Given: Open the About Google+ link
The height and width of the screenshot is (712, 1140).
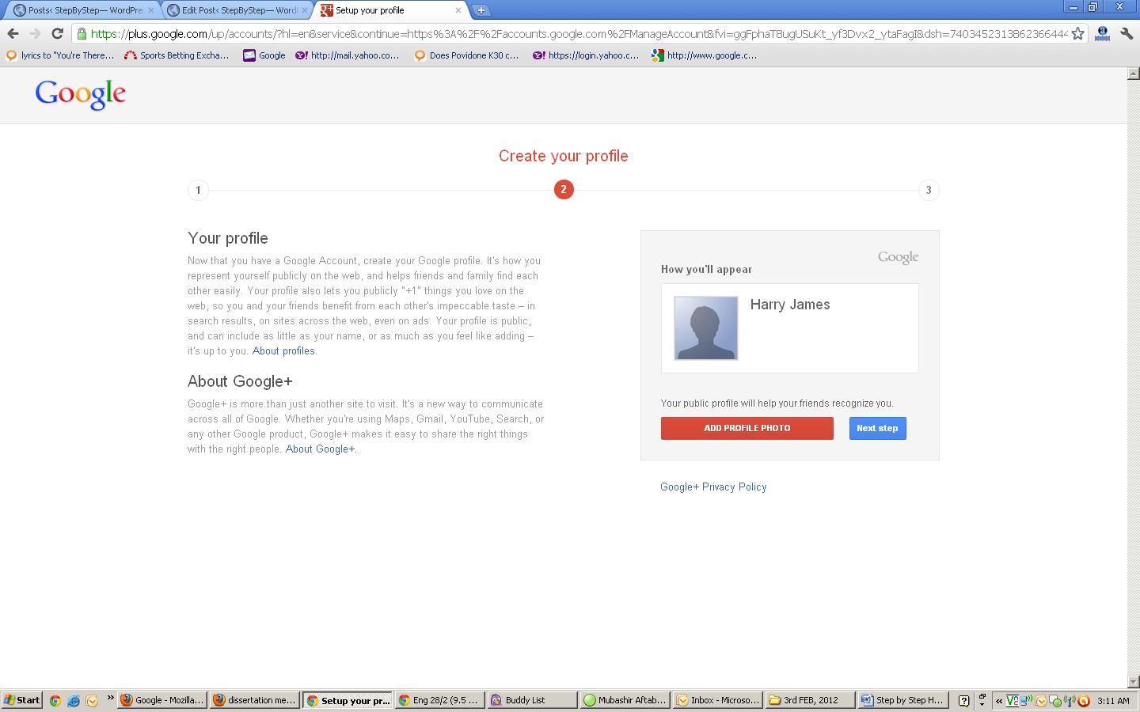Looking at the screenshot, I should 320,449.
